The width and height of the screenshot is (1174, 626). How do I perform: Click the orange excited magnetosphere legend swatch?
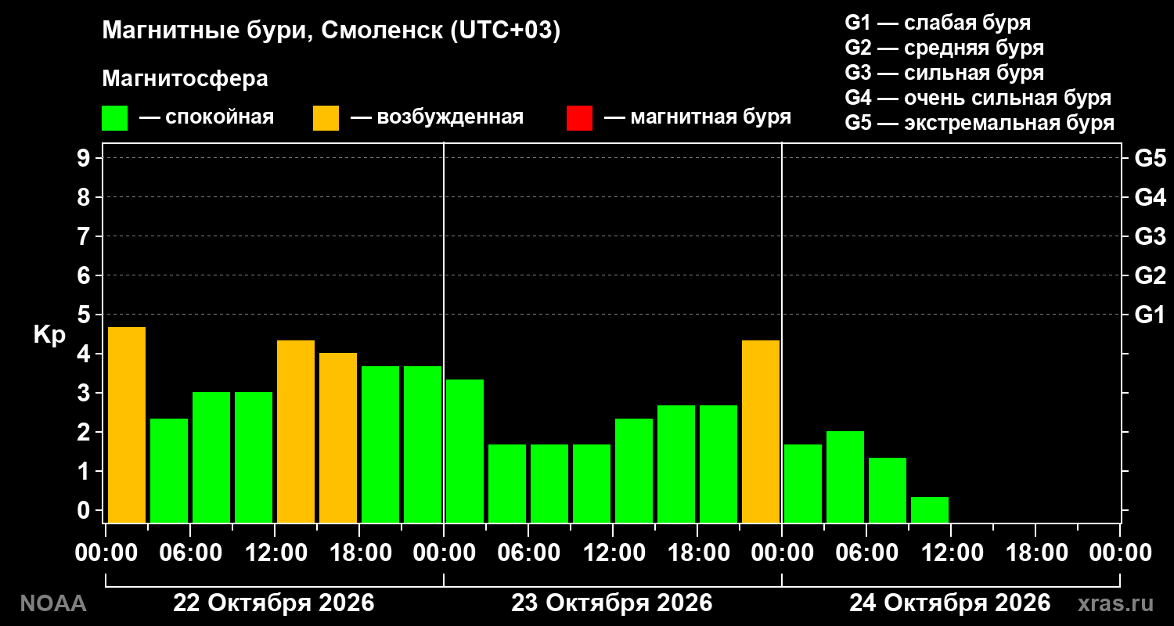coord(326,118)
